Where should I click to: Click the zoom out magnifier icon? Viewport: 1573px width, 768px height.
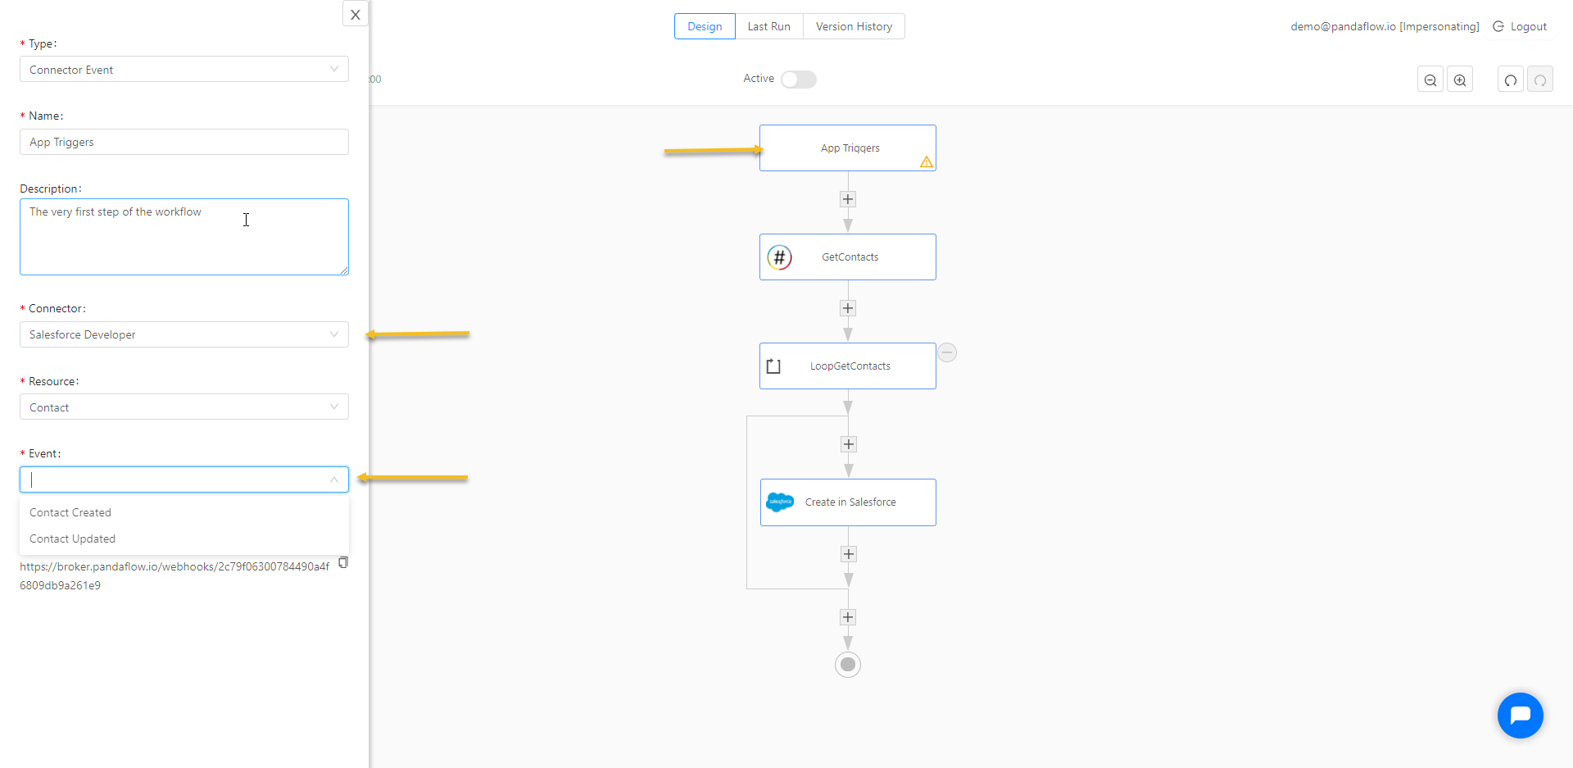pyautogui.click(x=1430, y=80)
